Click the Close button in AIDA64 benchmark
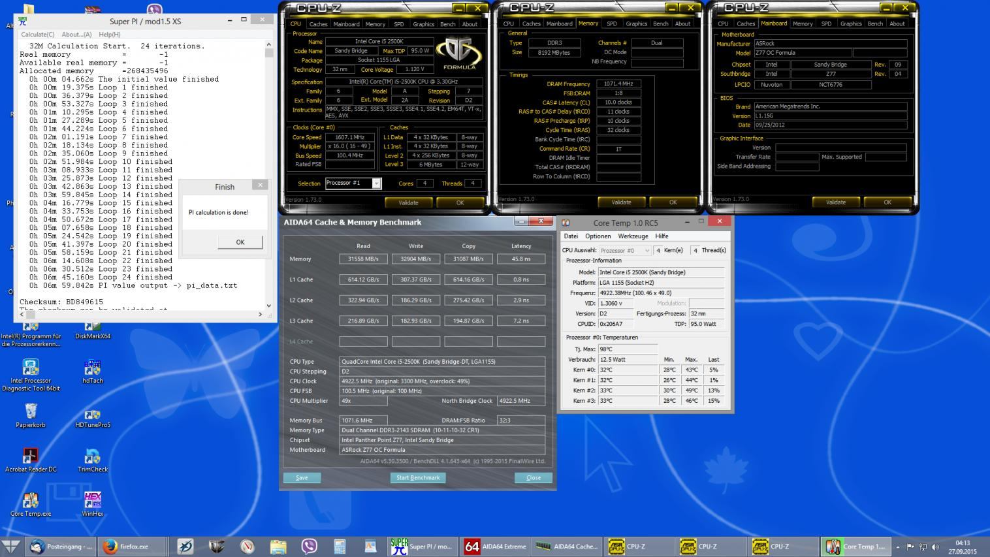This screenshot has width=990, height=557. pos(534,477)
